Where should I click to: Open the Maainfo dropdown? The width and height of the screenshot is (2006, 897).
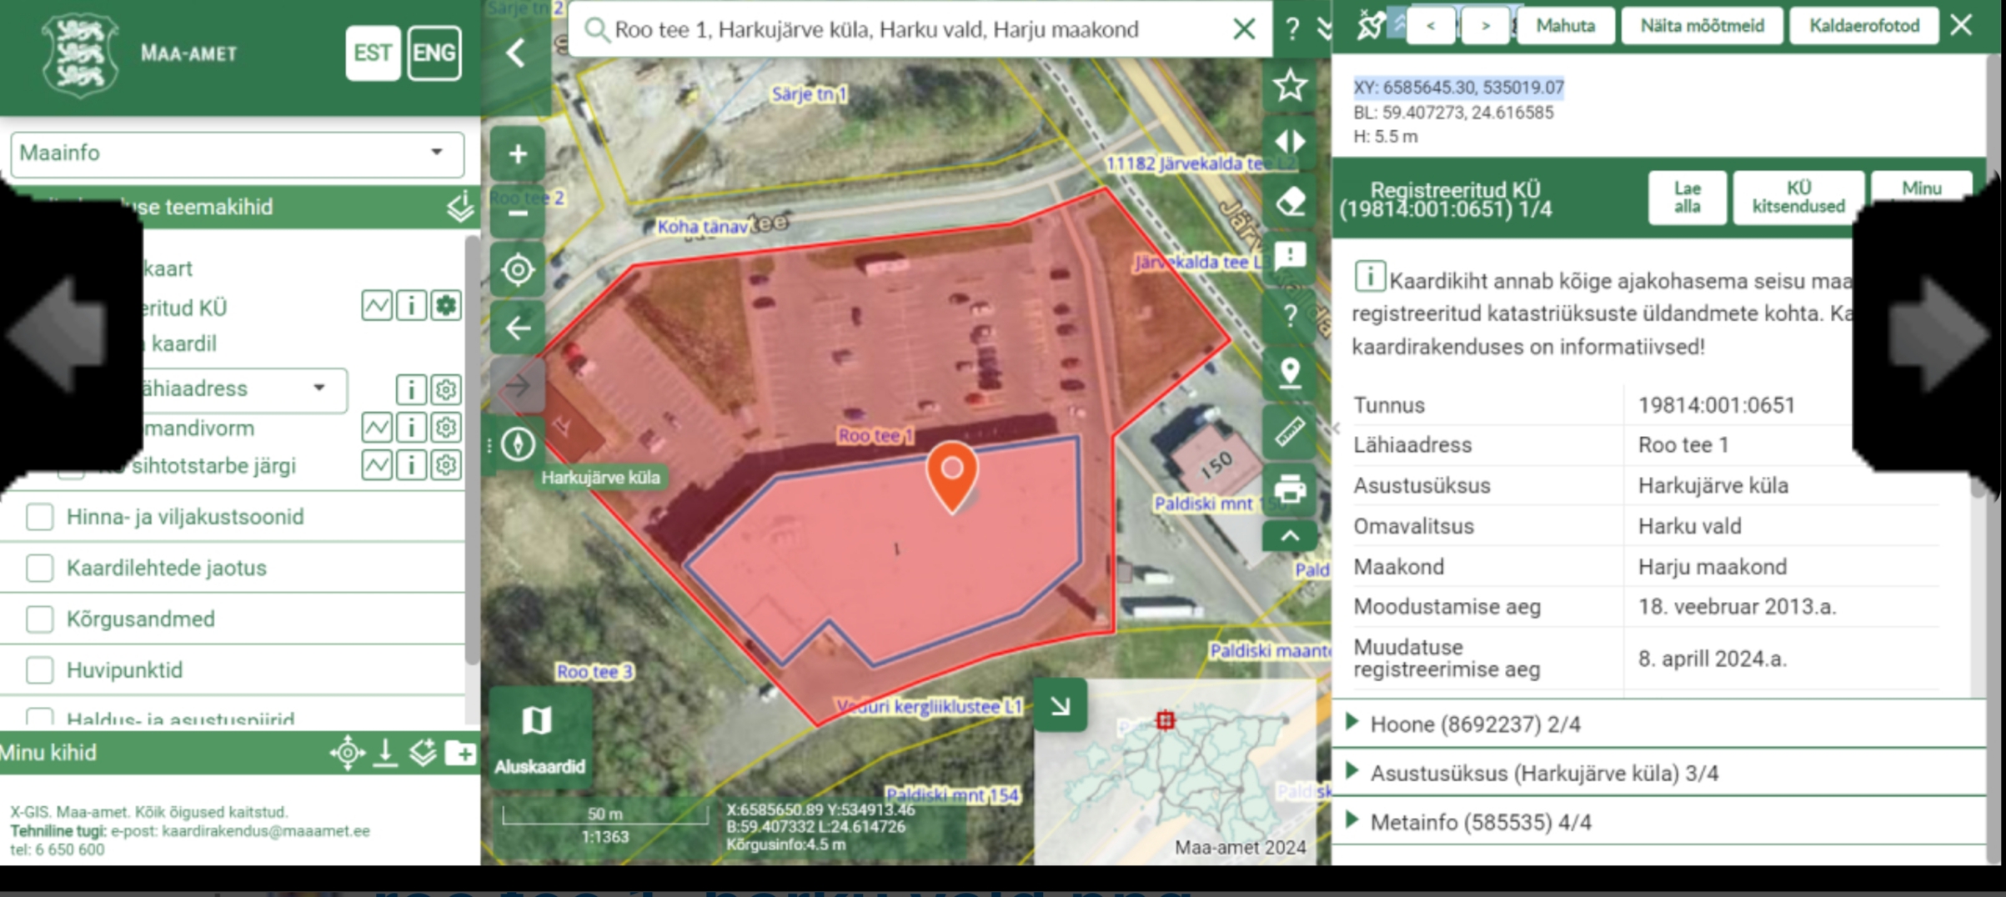click(237, 153)
